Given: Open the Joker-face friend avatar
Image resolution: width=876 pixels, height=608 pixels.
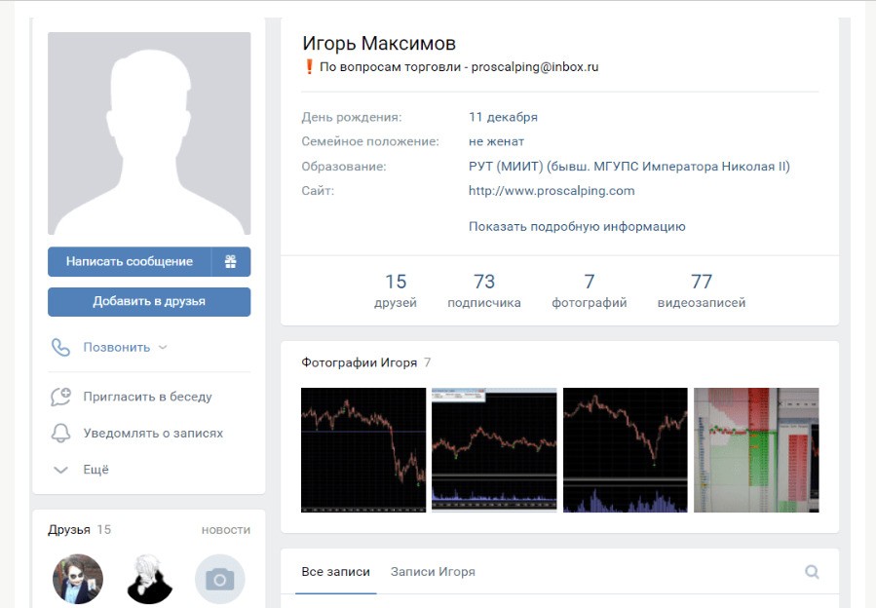Looking at the screenshot, I should 78,580.
